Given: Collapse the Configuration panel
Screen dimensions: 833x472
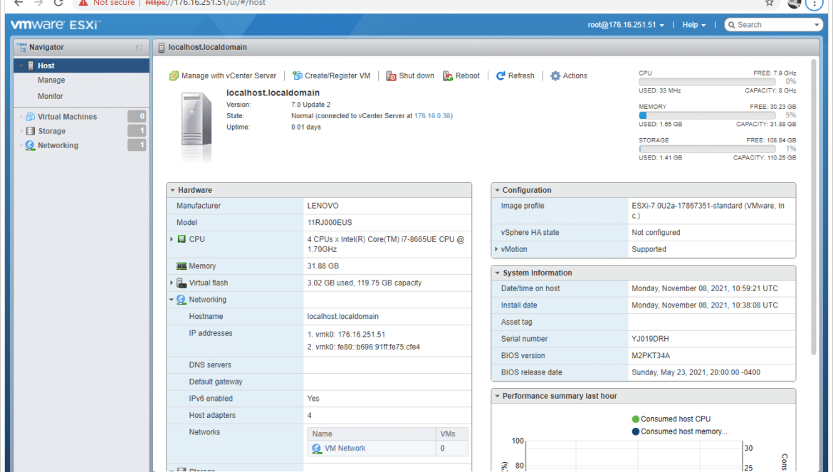Looking at the screenshot, I should click(497, 190).
